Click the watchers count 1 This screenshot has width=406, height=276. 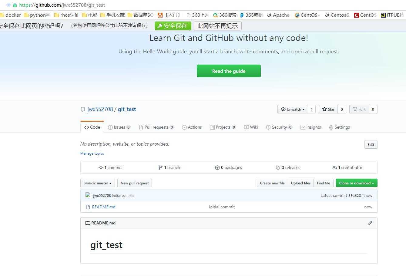click(x=311, y=109)
